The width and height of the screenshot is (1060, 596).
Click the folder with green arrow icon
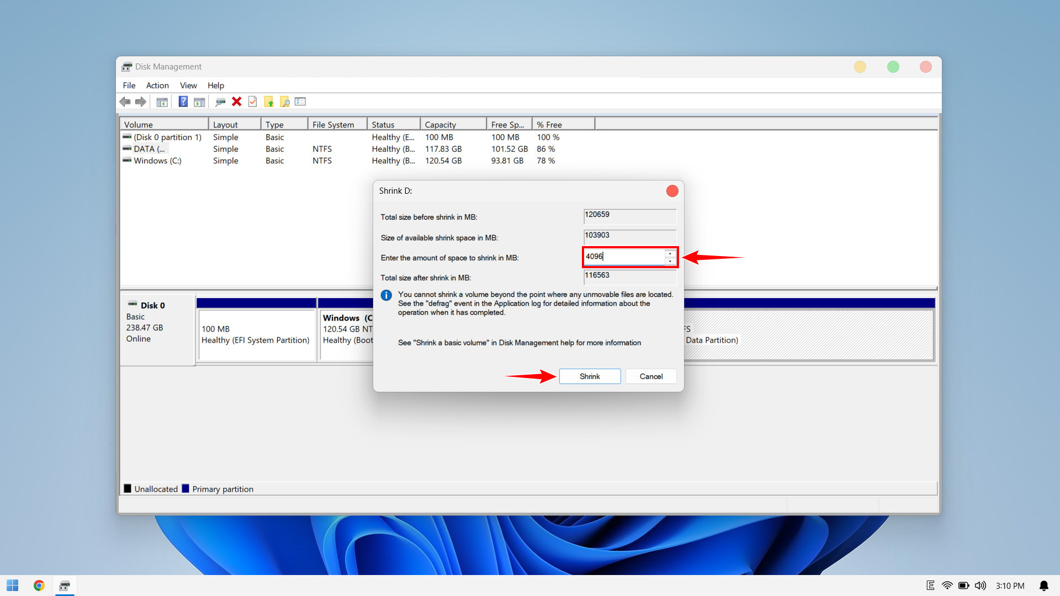click(269, 102)
